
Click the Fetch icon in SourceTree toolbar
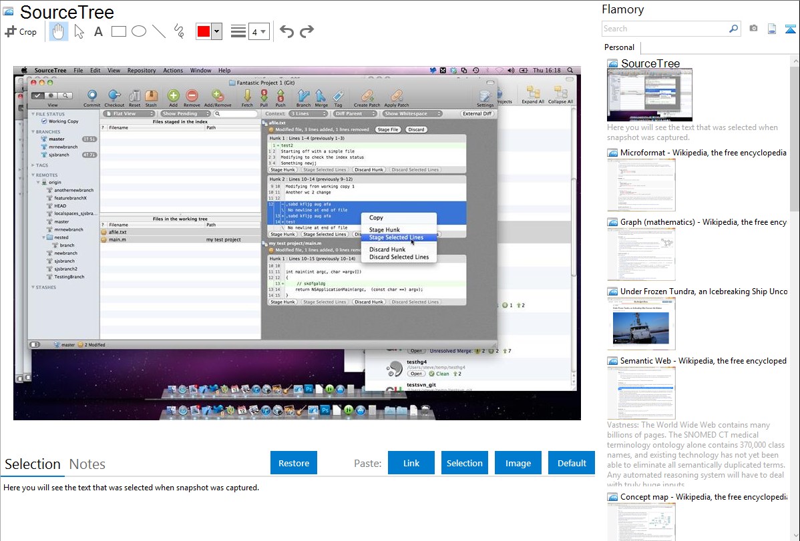pos(247,97)
